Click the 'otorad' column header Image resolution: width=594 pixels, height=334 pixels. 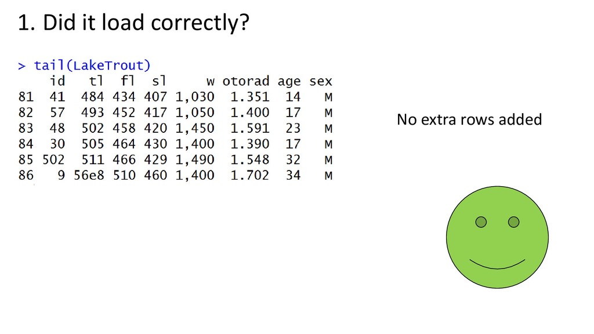coord(246,81)
